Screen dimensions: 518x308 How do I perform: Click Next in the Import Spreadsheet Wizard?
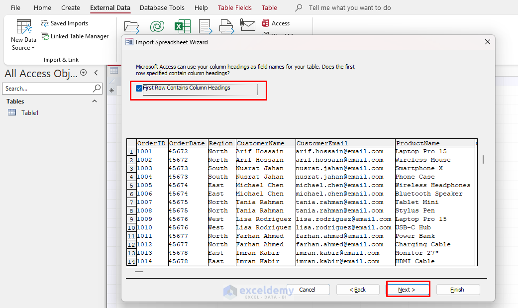tap(408, 290)
